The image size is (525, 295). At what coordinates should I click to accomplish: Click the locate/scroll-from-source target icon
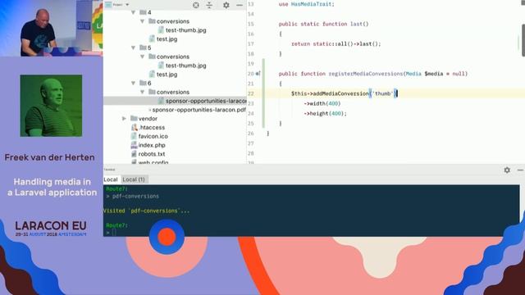pos(196,5)
